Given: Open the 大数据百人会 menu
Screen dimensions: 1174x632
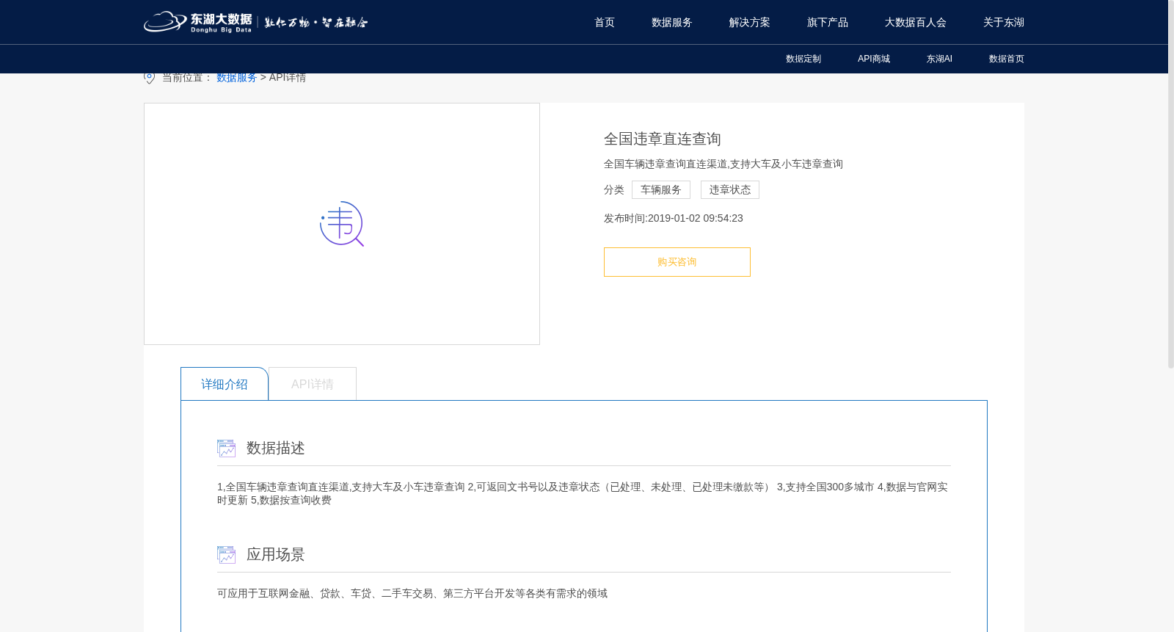Looking at the screenshot, I should tap(916, 23).
